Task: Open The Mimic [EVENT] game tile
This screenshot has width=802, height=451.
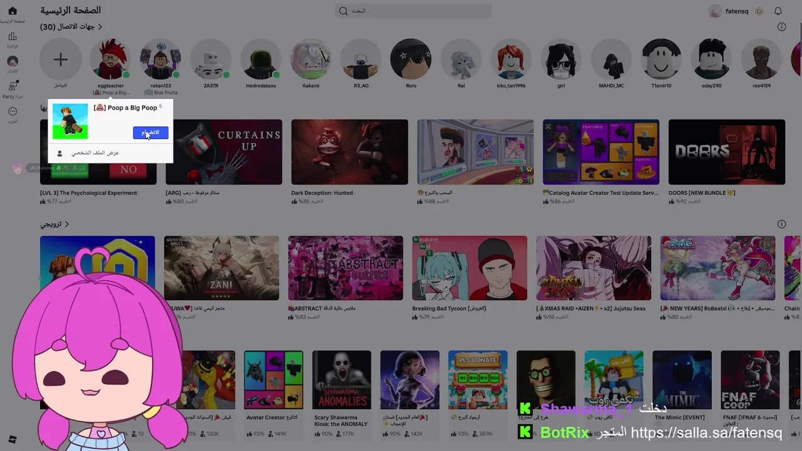Action: (x=682, y=380)
